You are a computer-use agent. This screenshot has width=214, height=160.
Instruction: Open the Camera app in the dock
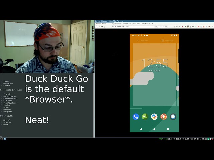coord(173,117)
